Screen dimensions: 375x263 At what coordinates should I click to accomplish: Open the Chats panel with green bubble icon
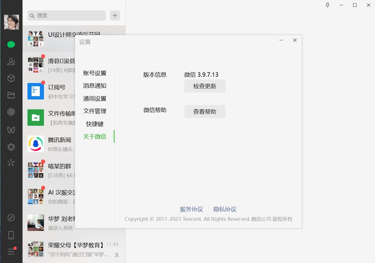11,44
